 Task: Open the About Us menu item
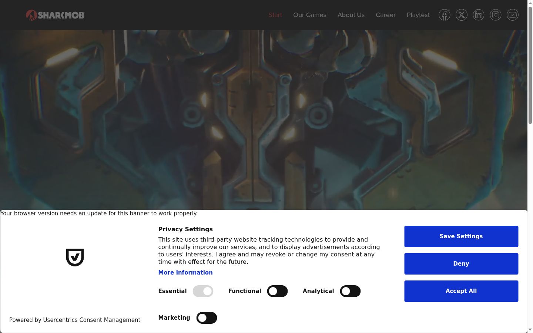(351, 15)
